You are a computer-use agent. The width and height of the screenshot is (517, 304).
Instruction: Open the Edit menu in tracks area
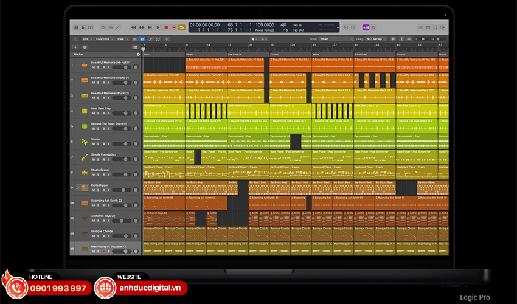tap(86, 39)
